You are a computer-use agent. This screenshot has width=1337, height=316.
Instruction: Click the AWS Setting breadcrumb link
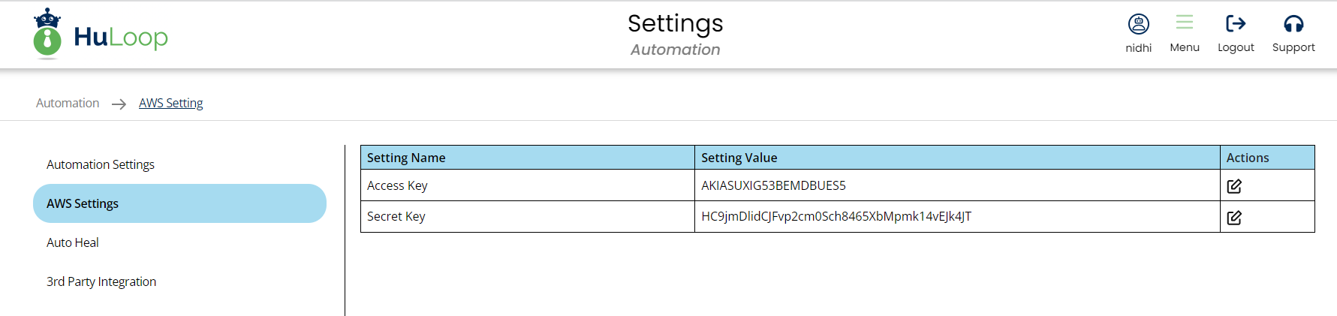coord(170,103)
